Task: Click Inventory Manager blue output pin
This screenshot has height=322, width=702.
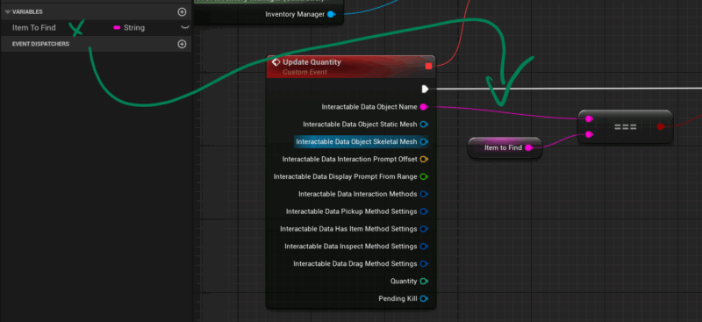Action: tap(332, 14)
